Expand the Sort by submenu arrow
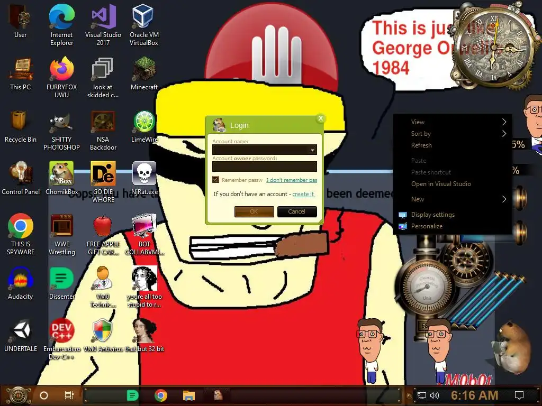This screenshot has height=406, width=542. tap(504, 134)
